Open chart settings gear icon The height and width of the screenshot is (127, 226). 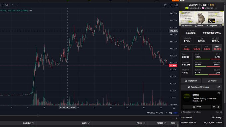click(171, 5)
